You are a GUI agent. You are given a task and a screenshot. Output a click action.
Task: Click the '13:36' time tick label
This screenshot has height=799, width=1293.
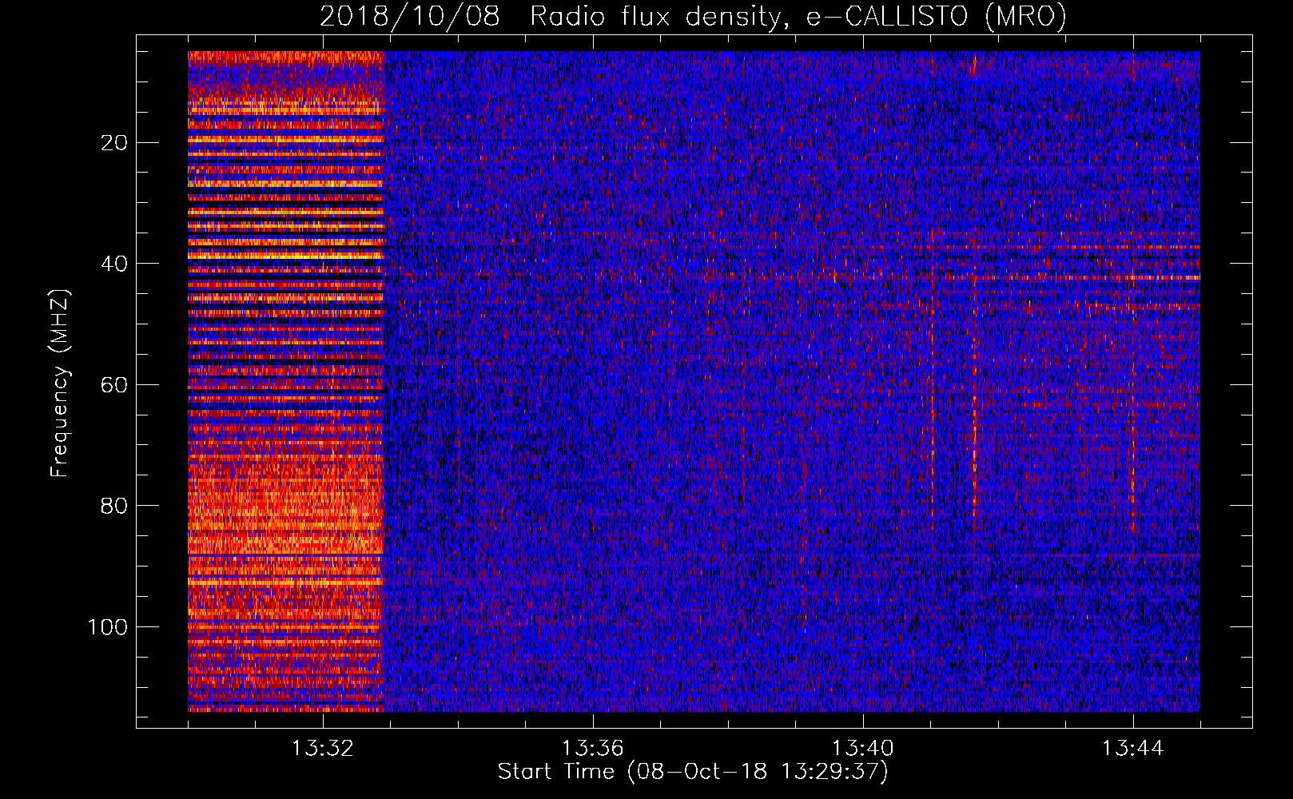coord(593,749)
